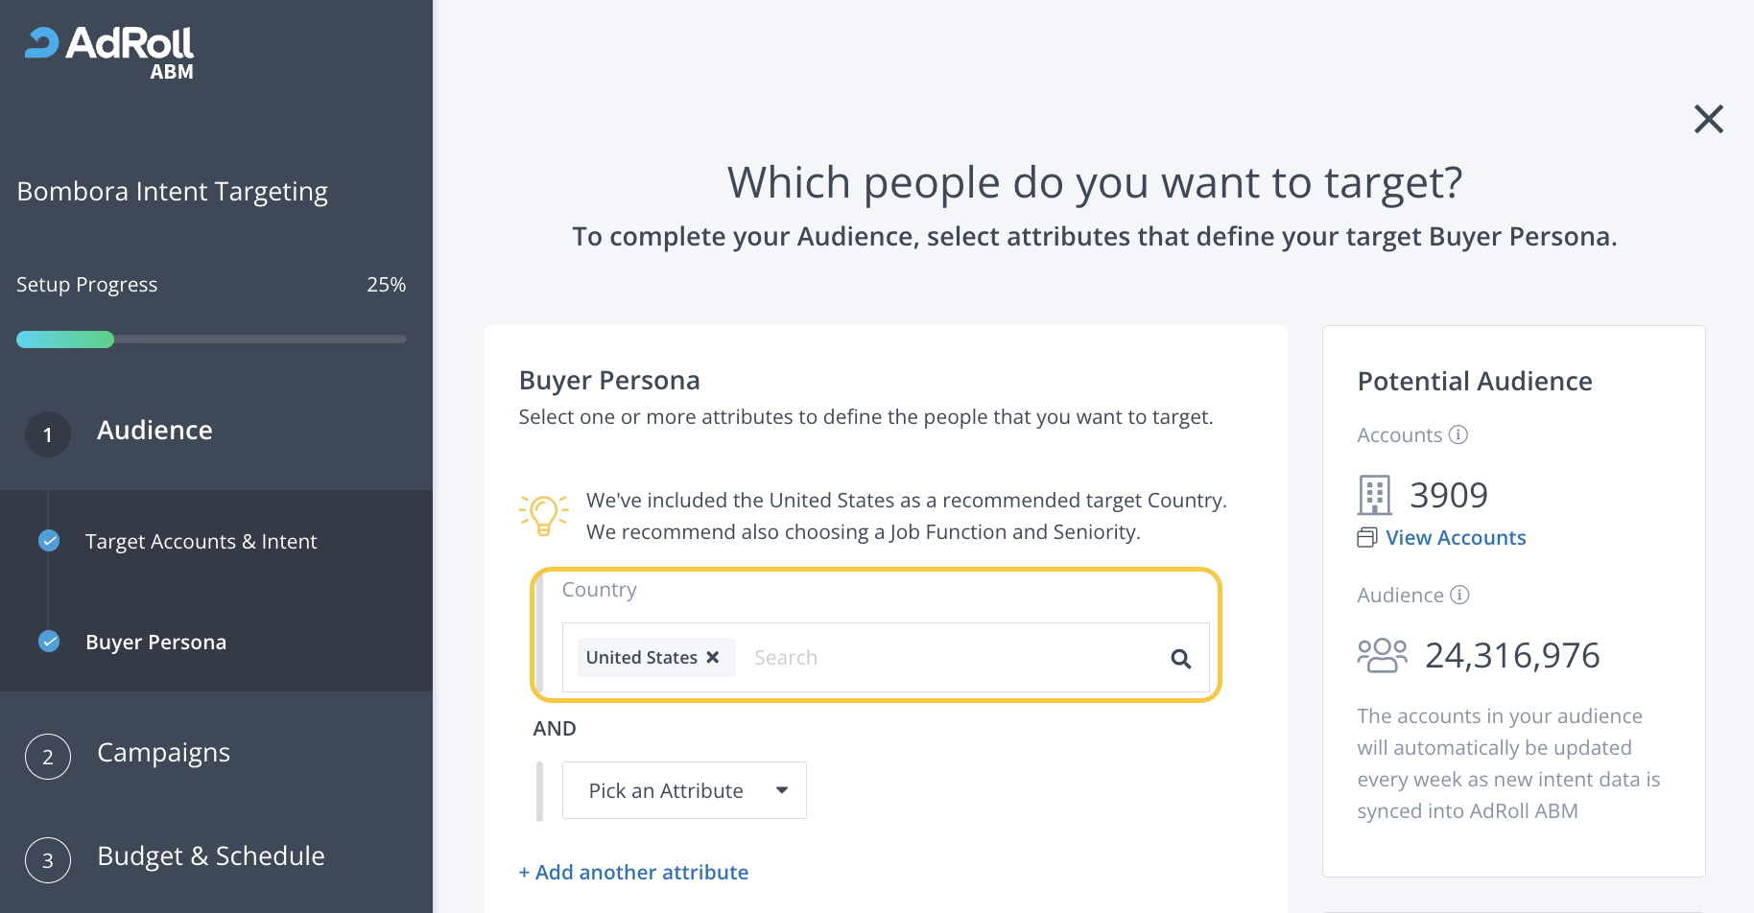Image resolution: width=1754 pixels, height=913 pixels.
Task: Go to the Campaigns step
Action: (163, 753)
